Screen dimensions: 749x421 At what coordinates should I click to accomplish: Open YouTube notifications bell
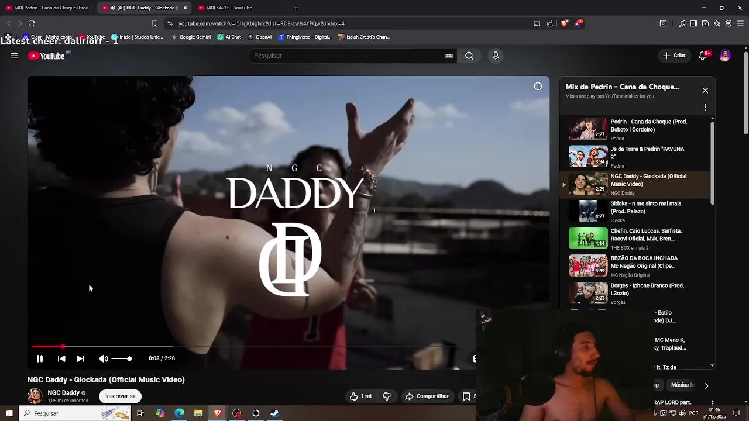tap(703, 56)
